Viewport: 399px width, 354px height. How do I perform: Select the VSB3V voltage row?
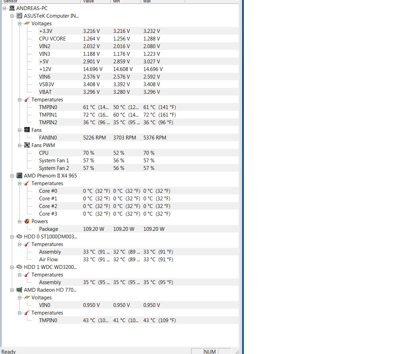(x=139, y=84)
